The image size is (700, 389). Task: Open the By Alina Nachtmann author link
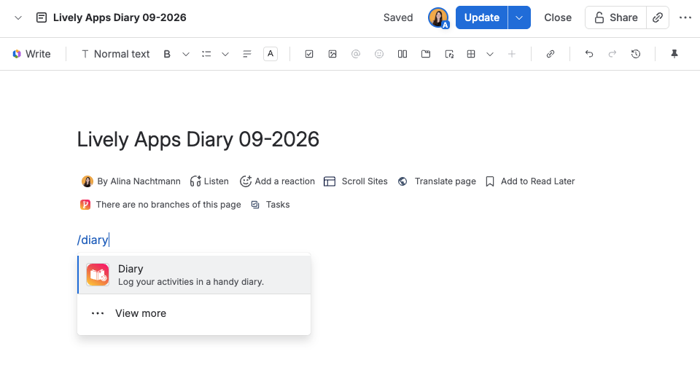pos(131,181)
